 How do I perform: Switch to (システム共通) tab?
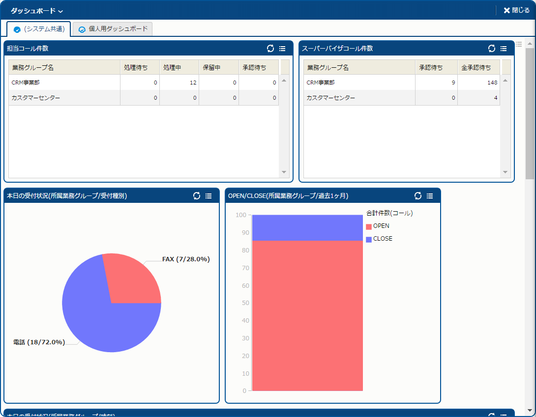[x=39, y=29]
